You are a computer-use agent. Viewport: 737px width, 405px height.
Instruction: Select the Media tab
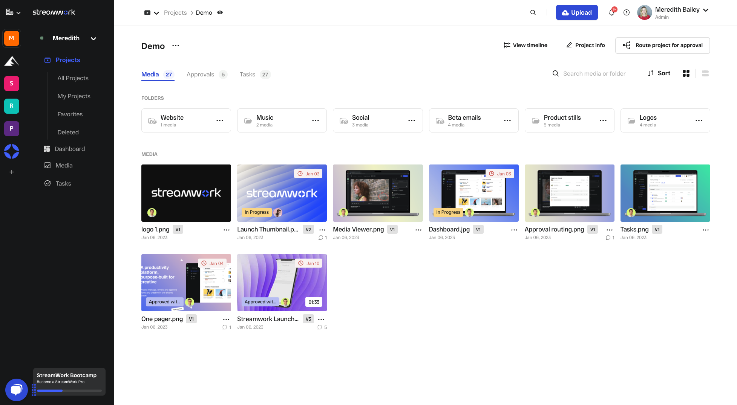[x=157, y=75]
